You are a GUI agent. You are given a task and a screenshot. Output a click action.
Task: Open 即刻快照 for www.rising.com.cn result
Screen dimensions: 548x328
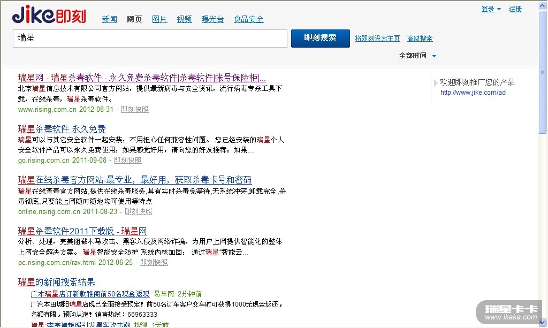[x=134, y=109]
